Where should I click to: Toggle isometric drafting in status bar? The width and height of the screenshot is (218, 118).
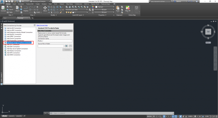169,116
